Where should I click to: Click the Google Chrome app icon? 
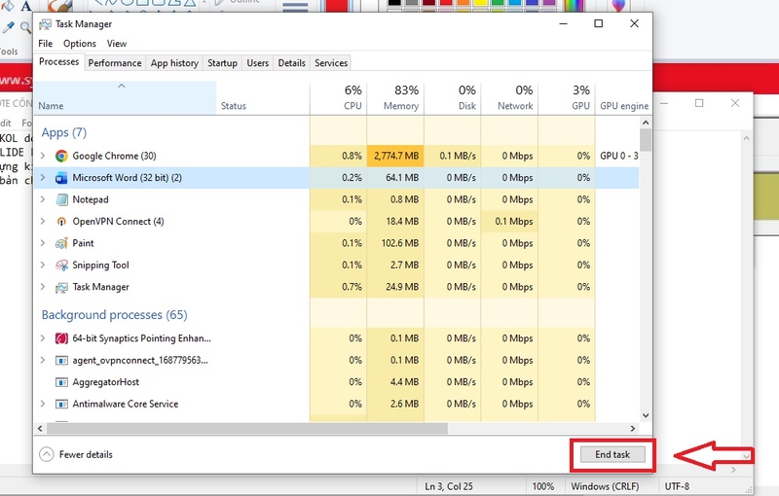click(61, 156)
